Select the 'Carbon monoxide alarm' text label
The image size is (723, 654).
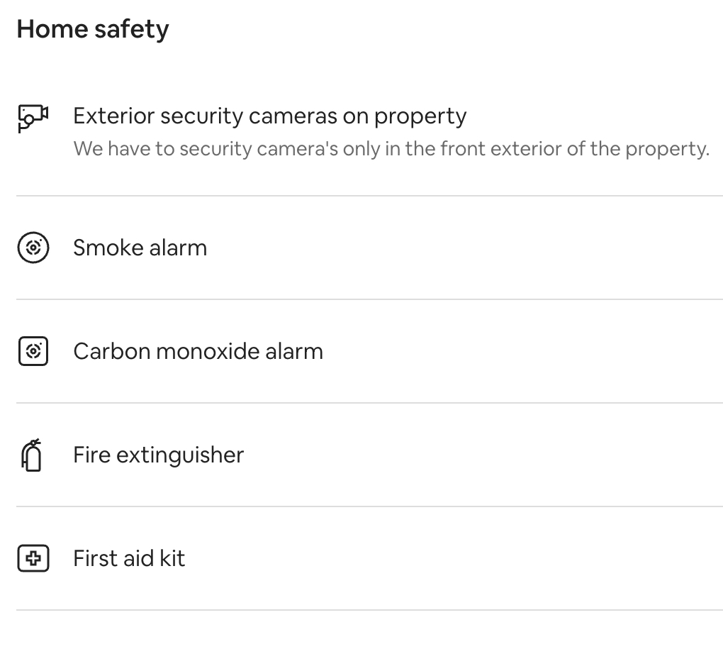click(x=198, y=351)
